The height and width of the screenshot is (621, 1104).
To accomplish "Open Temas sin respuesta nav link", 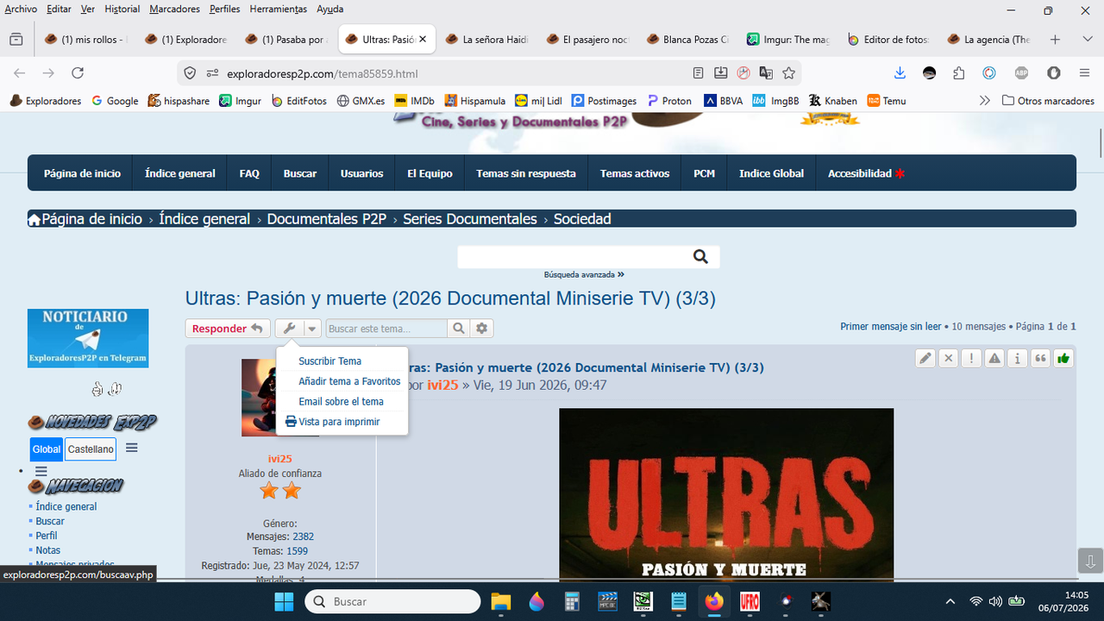I will point(526,173).
